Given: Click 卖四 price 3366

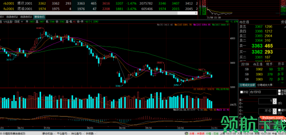Looking at the screenshot, I should [x=259, y=31].
